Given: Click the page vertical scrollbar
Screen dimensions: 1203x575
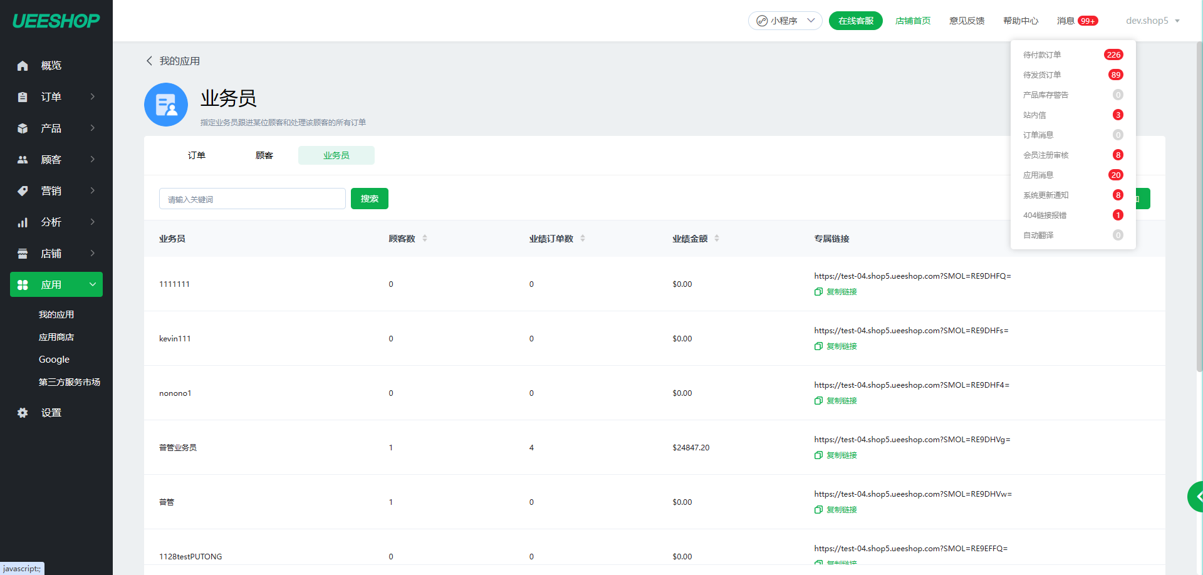Looking at the screenshot, I should [1199, 207].
